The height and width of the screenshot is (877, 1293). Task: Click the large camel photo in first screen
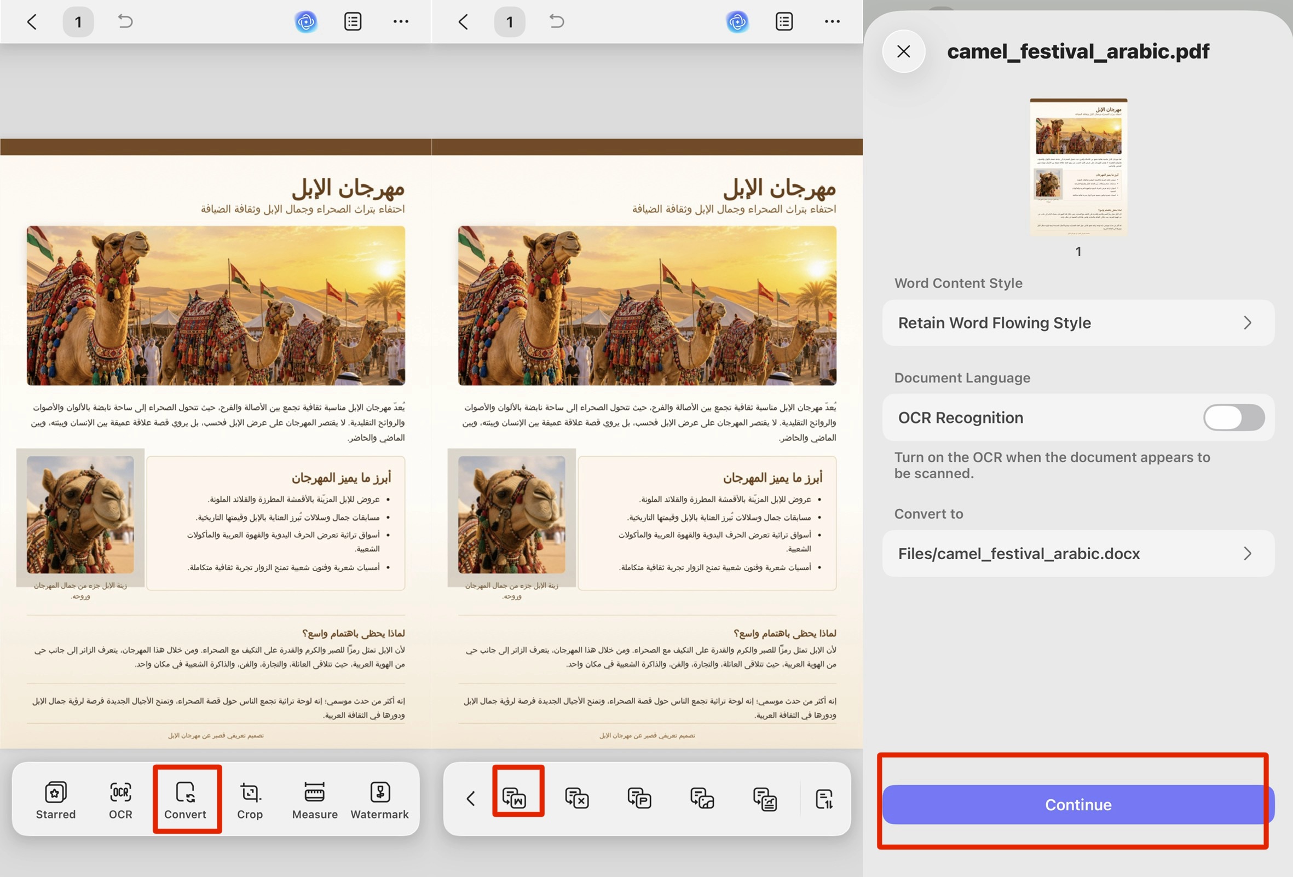(x=216, y=305)
